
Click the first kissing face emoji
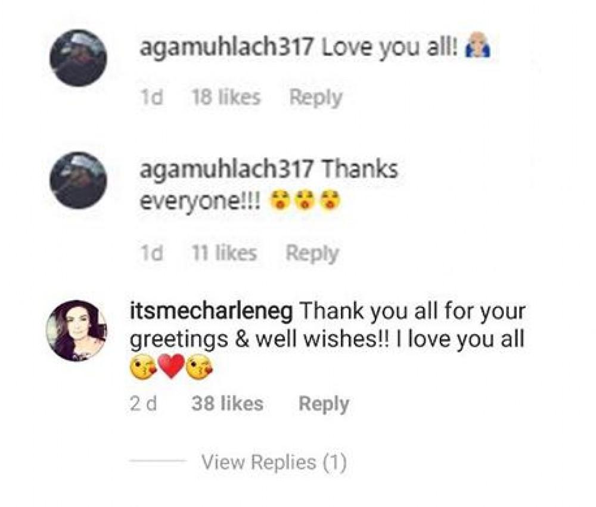pos(142,367)
